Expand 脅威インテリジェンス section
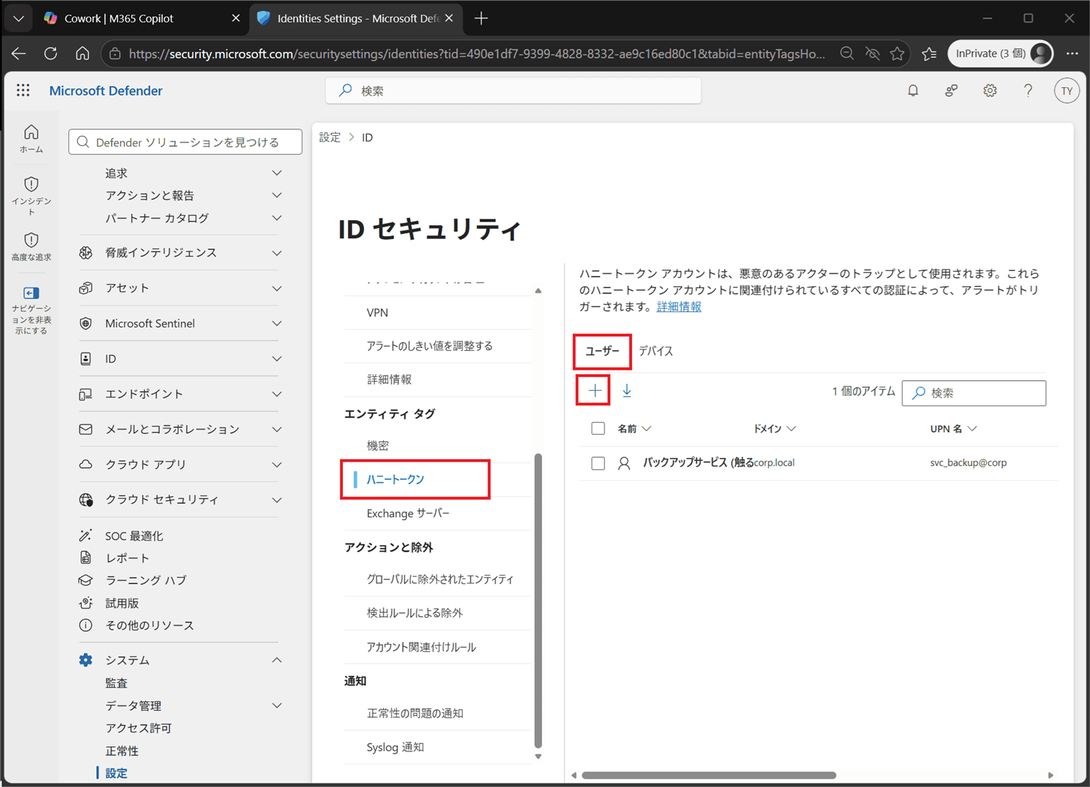The width and height of the screenshot is (1090, 787). (277, 253)
